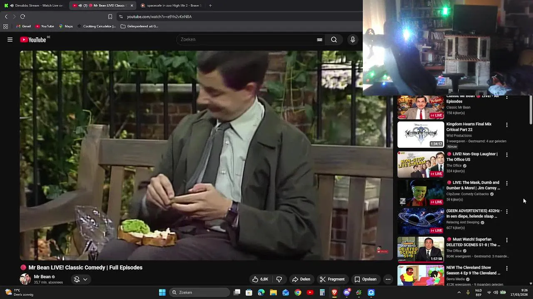Open options menu for Kingdom Hearts video

click(x=507, y=125)
